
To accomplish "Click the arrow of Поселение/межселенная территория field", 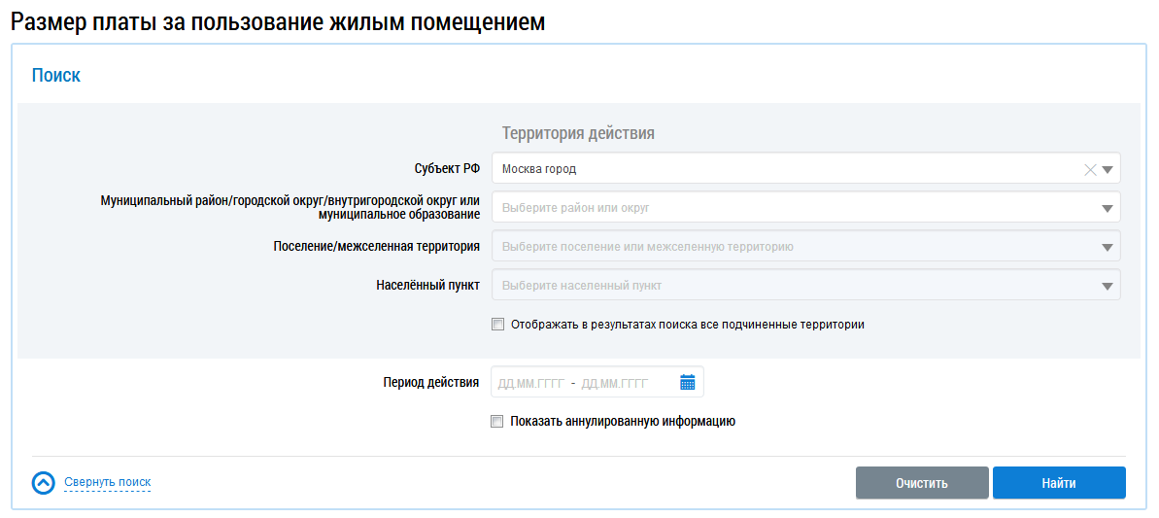I will 1107,247.
